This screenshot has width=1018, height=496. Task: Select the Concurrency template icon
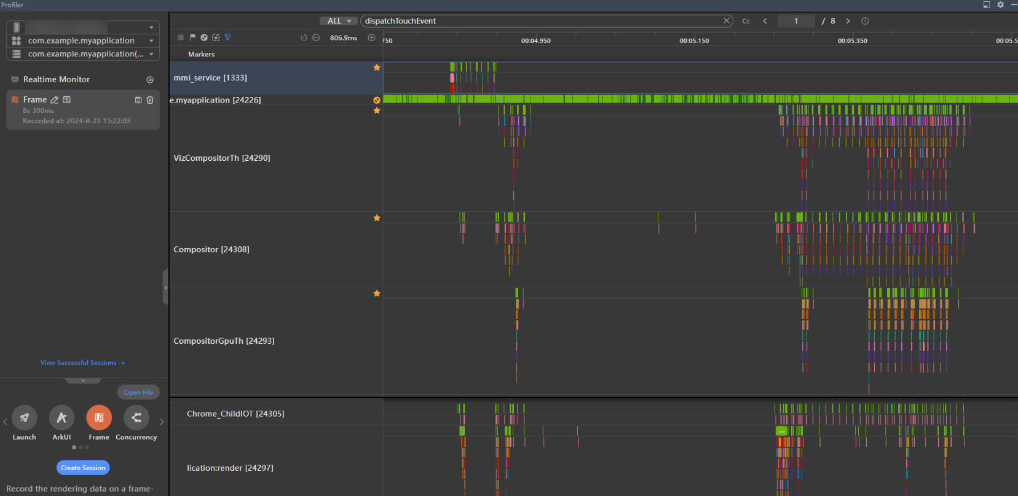(136, 418)
